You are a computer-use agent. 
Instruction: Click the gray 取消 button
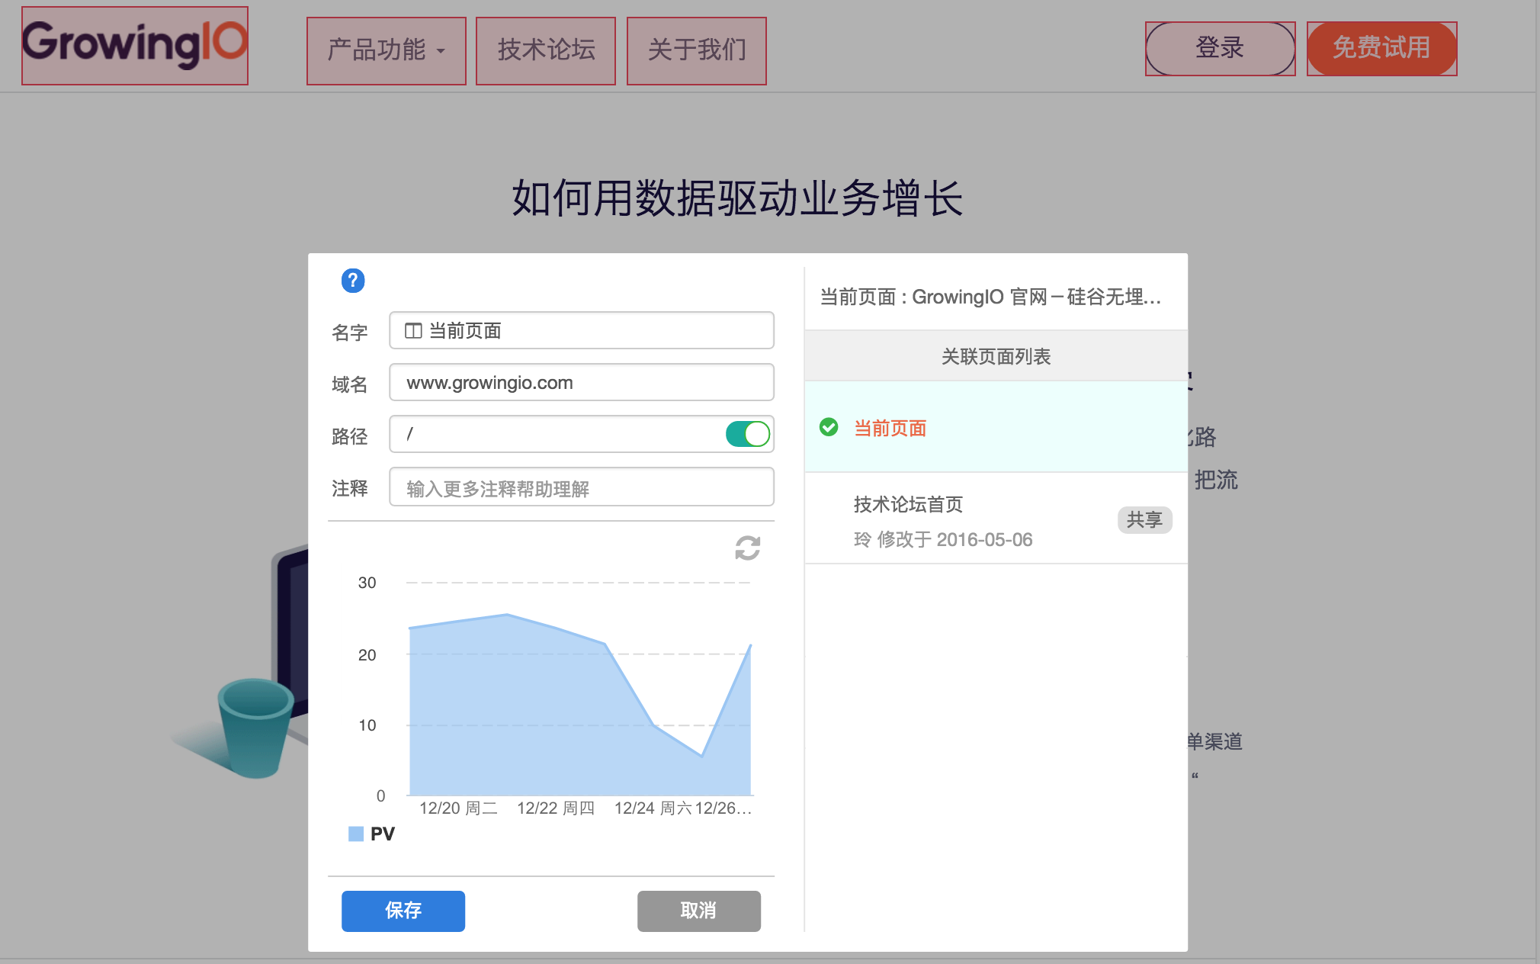(699, 911)
